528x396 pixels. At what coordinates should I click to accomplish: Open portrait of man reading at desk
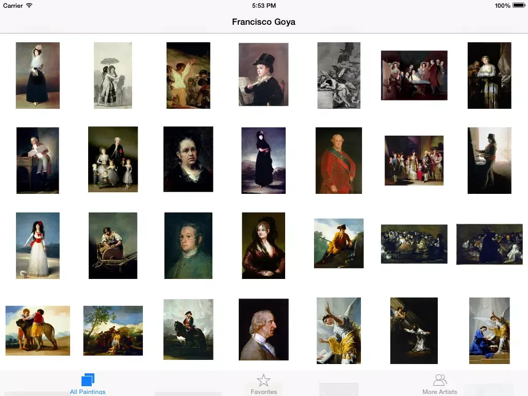[38, 161]
